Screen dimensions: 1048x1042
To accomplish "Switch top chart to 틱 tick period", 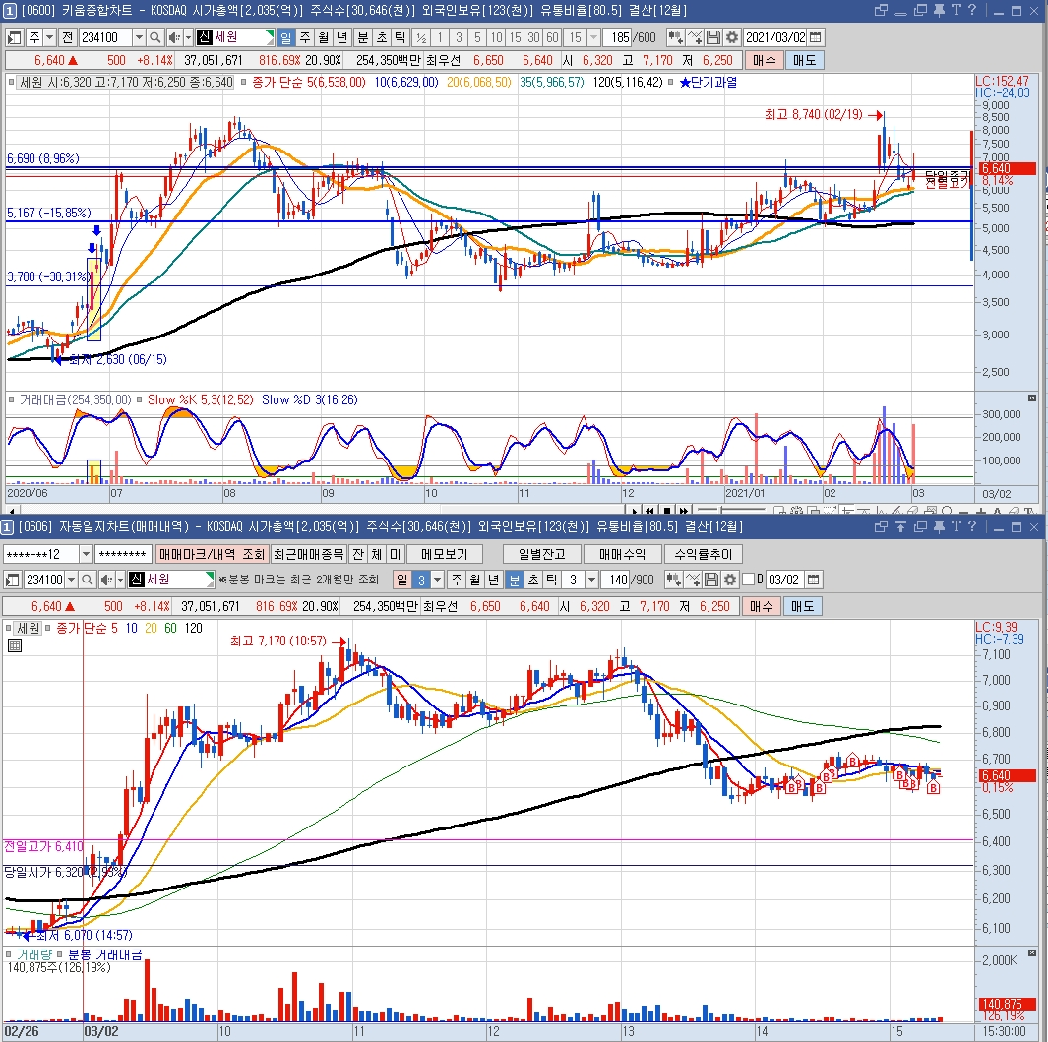I will pos(401,37).
